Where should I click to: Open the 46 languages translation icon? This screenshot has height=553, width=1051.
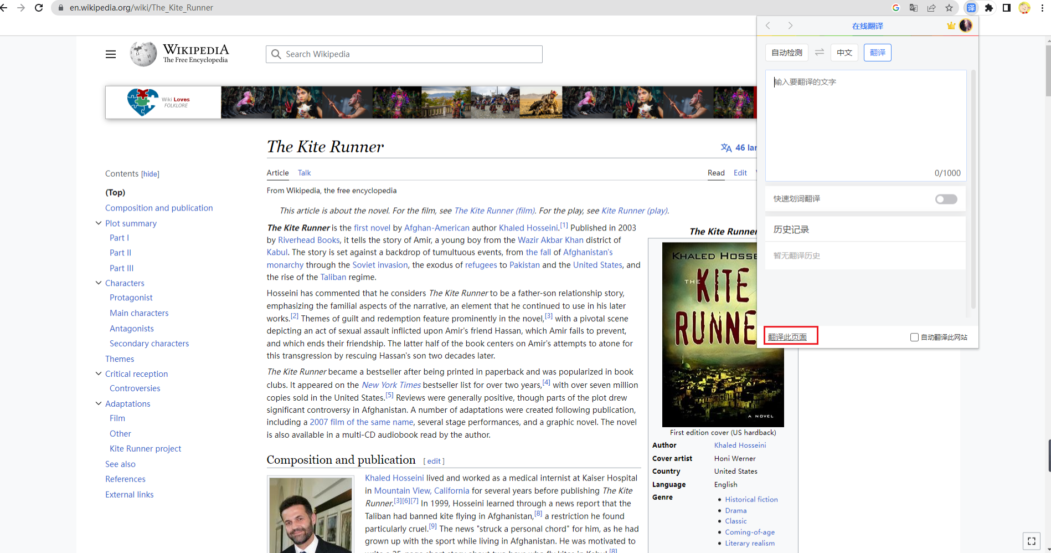tap(726, 147)
